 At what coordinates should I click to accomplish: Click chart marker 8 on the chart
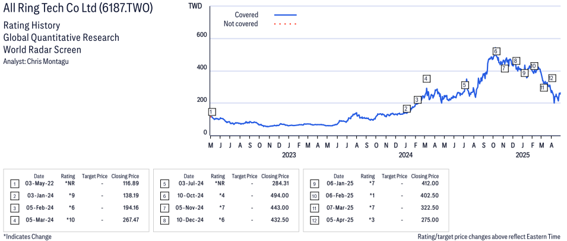[516, 60]
